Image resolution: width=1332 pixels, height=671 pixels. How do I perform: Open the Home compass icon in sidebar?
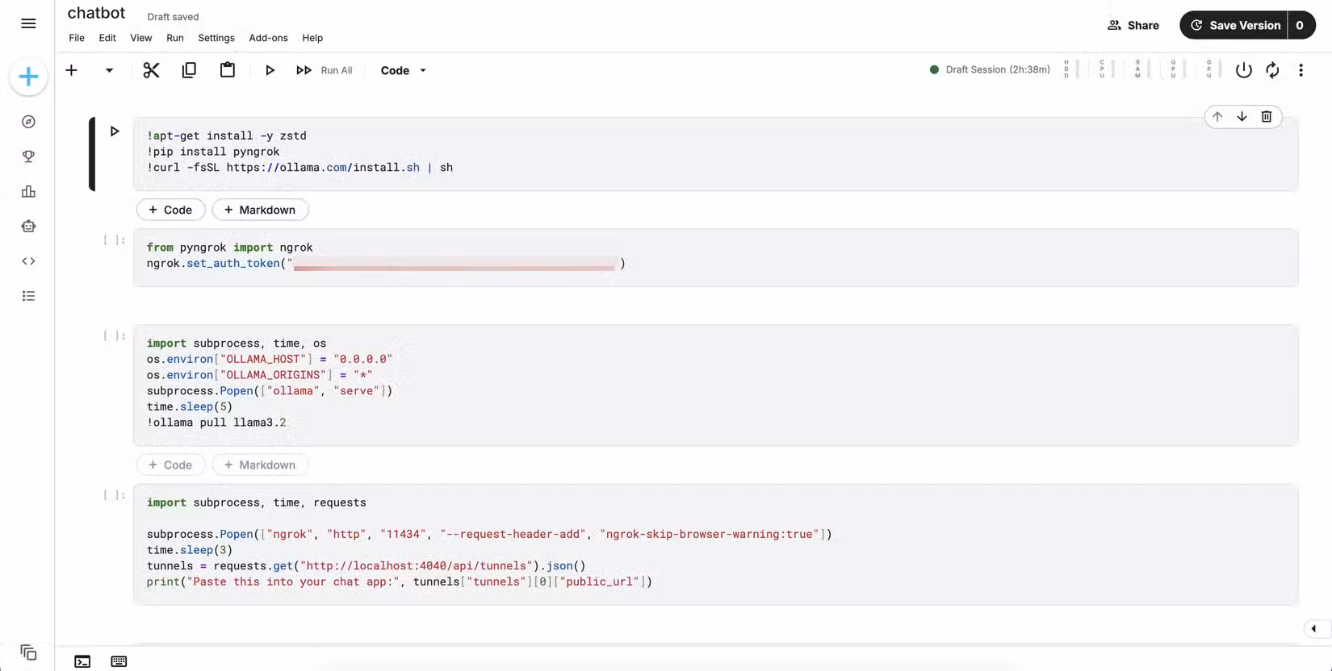coord(28,122)
